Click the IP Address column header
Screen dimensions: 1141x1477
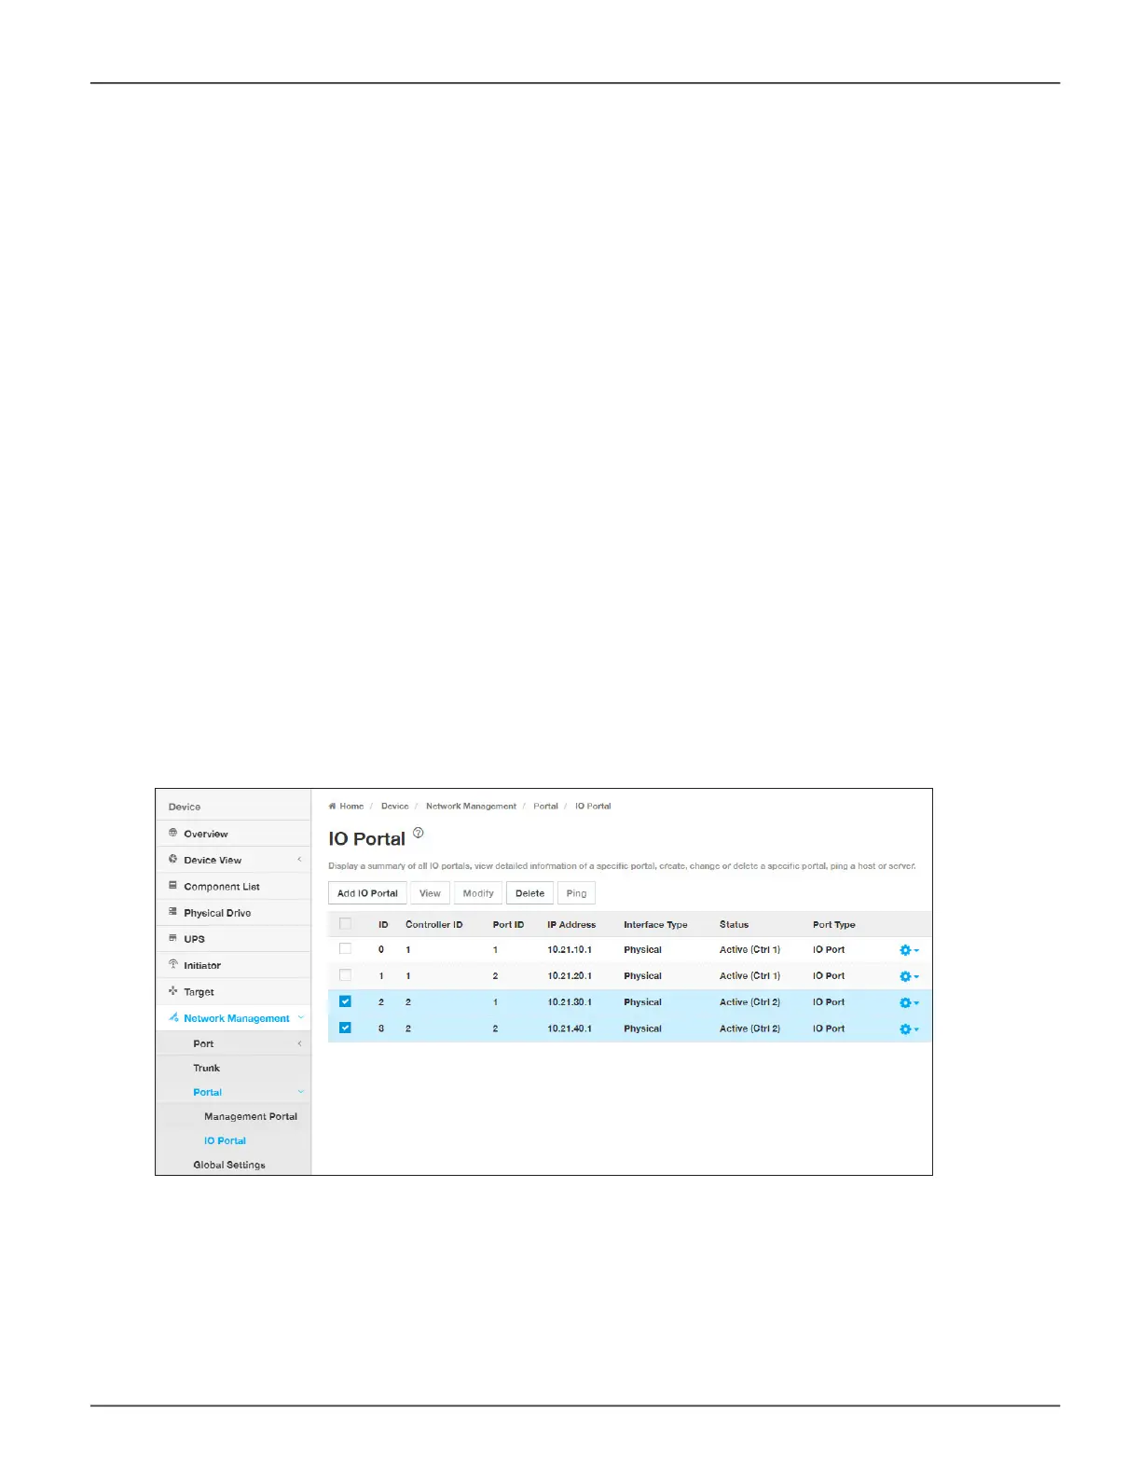(x=571, y=924)
